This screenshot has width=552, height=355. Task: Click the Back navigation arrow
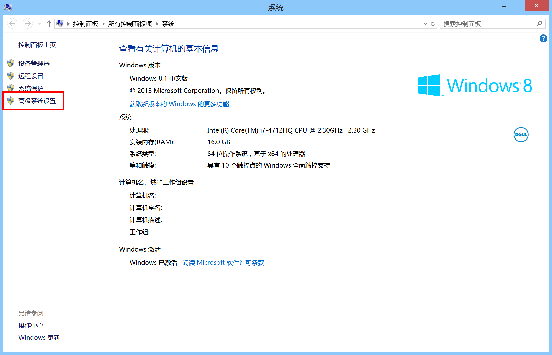tap(12, 24)
